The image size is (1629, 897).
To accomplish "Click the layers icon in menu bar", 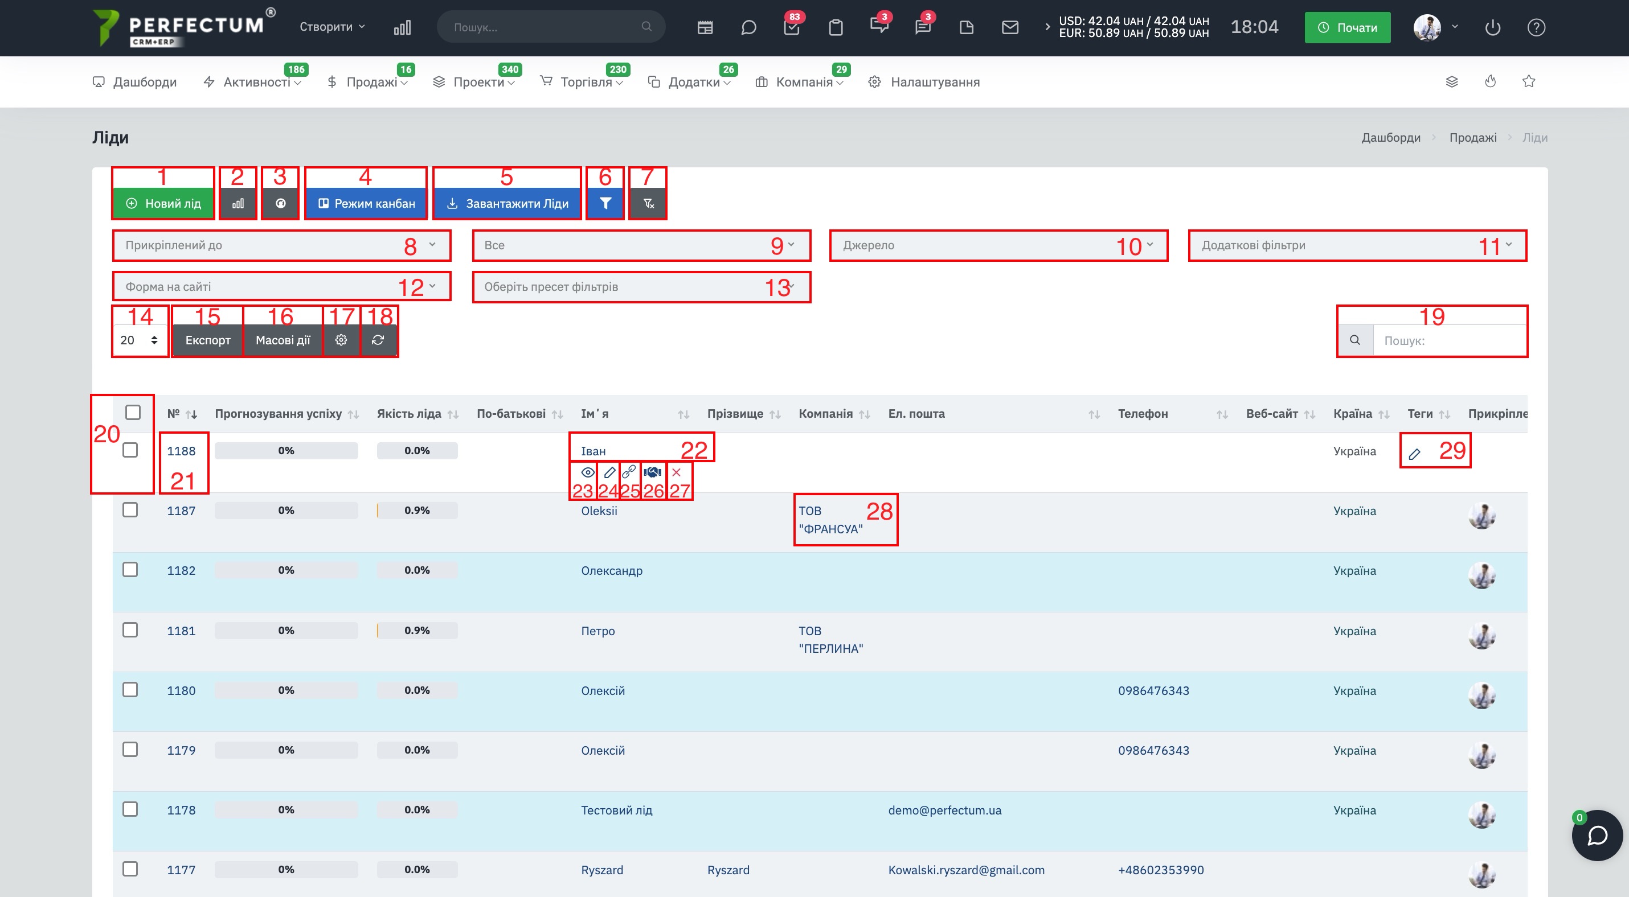I will (1452, 81).
